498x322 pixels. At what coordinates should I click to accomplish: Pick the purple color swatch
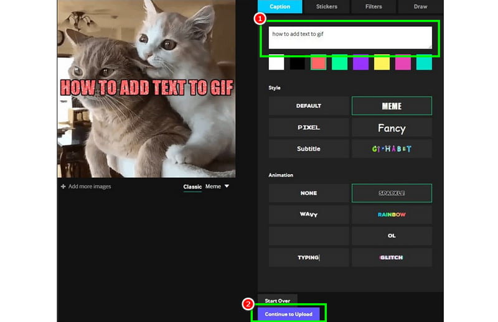tap(361, 62)
